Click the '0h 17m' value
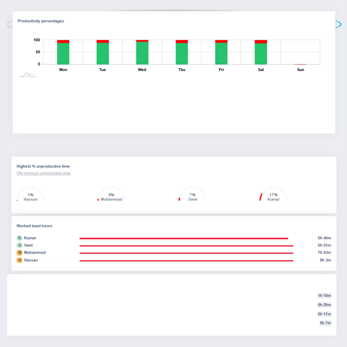Screen dimensions: 347x347 (x=324, y=314)
